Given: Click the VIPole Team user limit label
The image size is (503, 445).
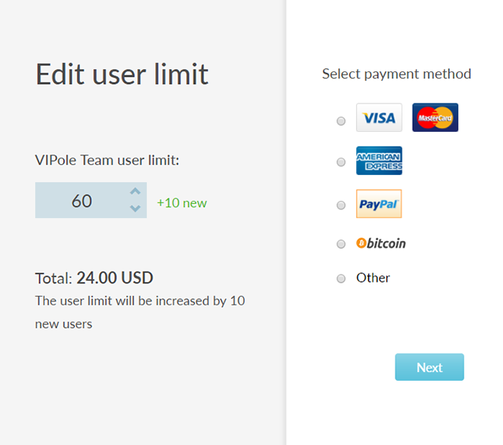Looking at the screenshot, I should click(x=108, y=160).
